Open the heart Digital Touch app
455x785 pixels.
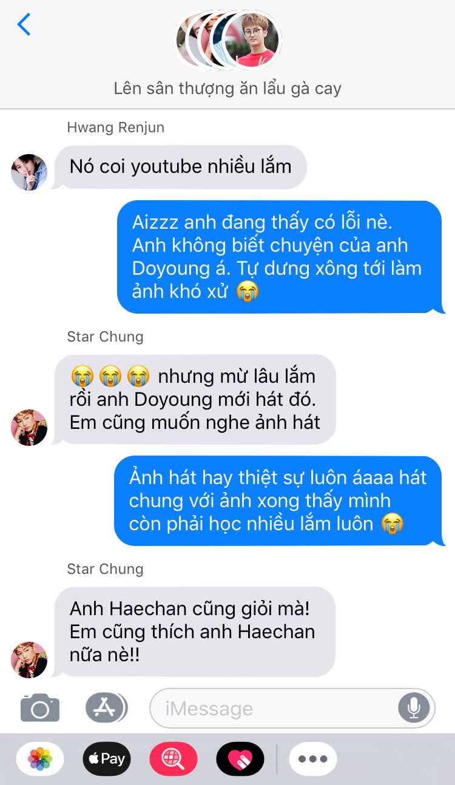(x=240, y=758)
